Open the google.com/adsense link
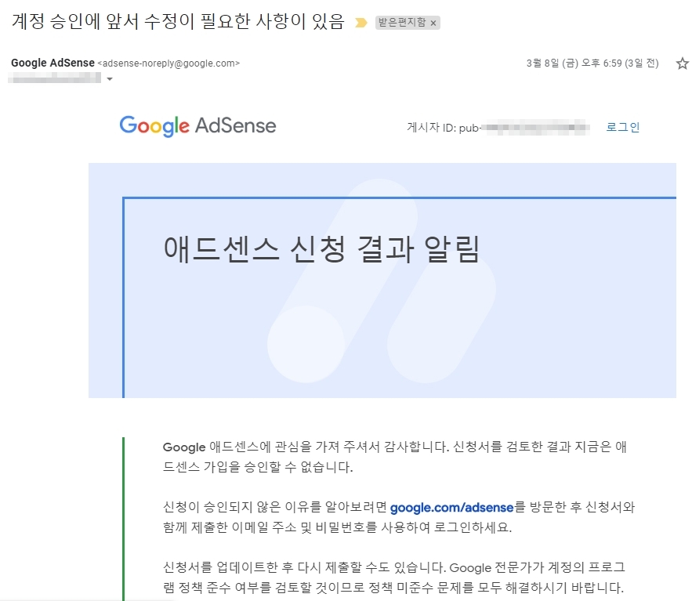This screenshot has height=601, width=692. point(451,508)
